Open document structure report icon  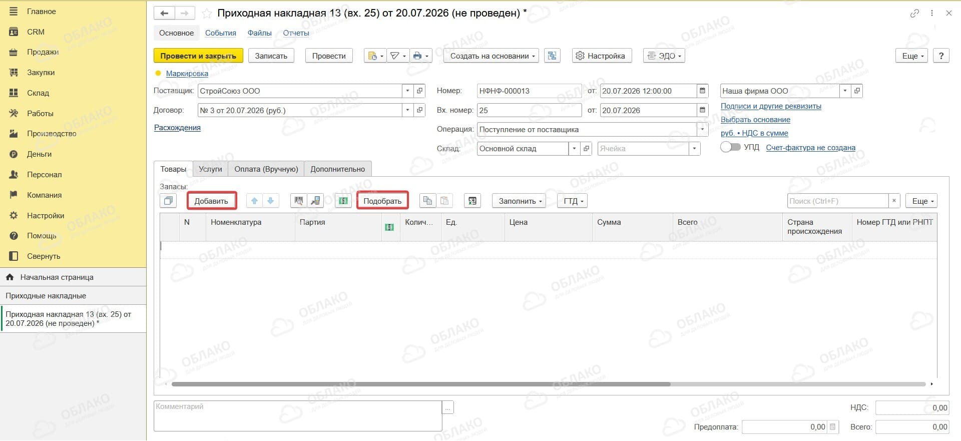pos(552,56)
